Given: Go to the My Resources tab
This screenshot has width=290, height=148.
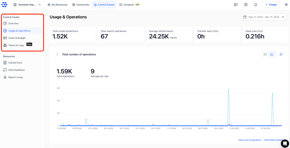Looking at the screenshot, I should coord(57,5).
